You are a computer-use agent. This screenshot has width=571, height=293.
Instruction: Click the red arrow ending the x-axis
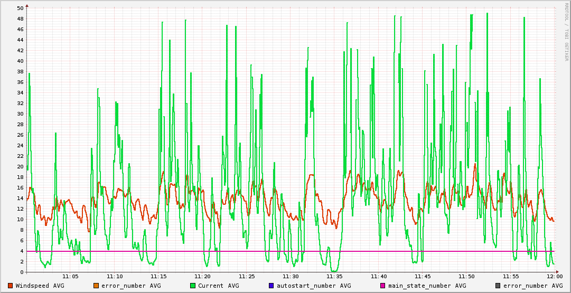559,272
